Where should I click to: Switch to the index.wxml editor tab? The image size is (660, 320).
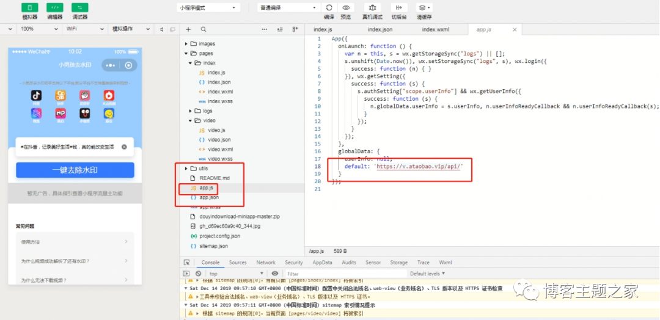tap(436, 29)
